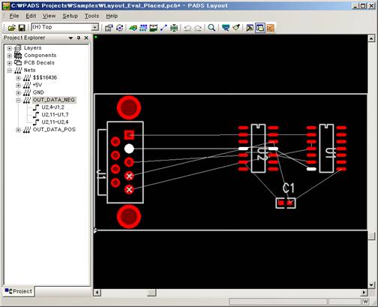Click the Redo arrow icon
Screen dimensions: 378x307
198,28
